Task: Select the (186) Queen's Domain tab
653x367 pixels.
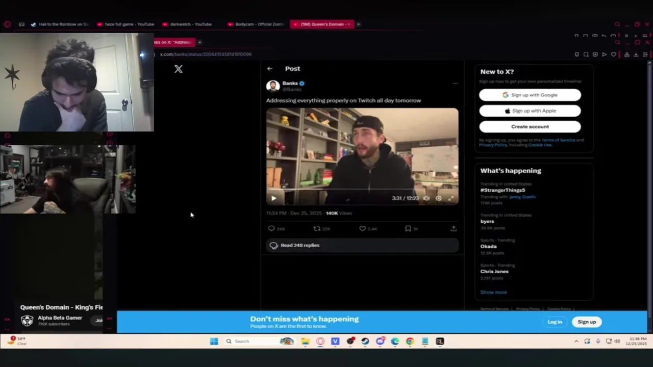Action: coord(321,24)
